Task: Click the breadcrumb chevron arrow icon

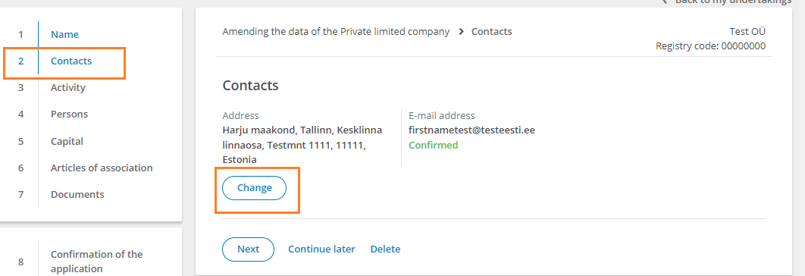Action: [x=461, y=31]
